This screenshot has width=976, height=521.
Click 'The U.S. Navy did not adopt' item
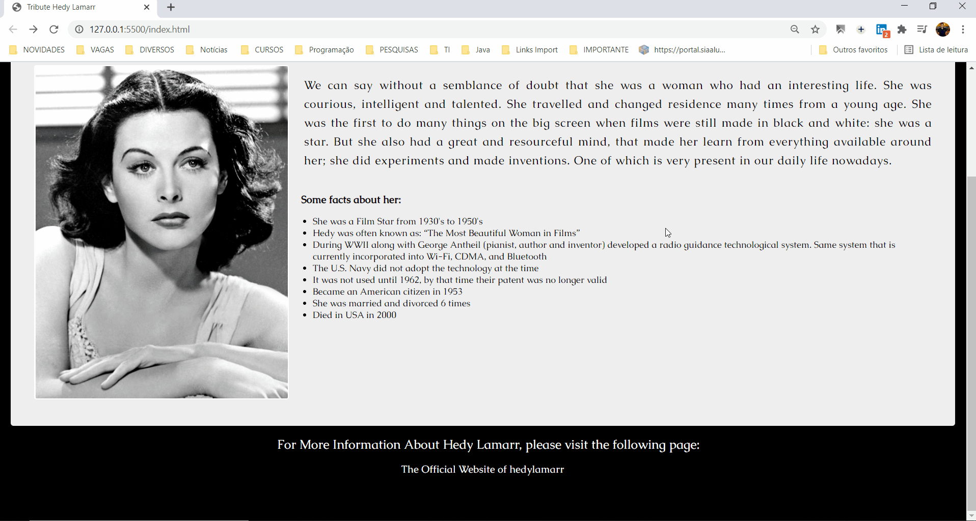[425, 268]
